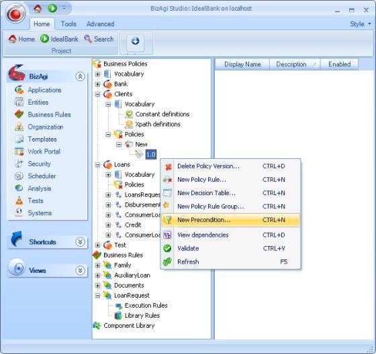
Task: Open the Organization module icon
Action: pyautogui.click(x=19, y=127)
